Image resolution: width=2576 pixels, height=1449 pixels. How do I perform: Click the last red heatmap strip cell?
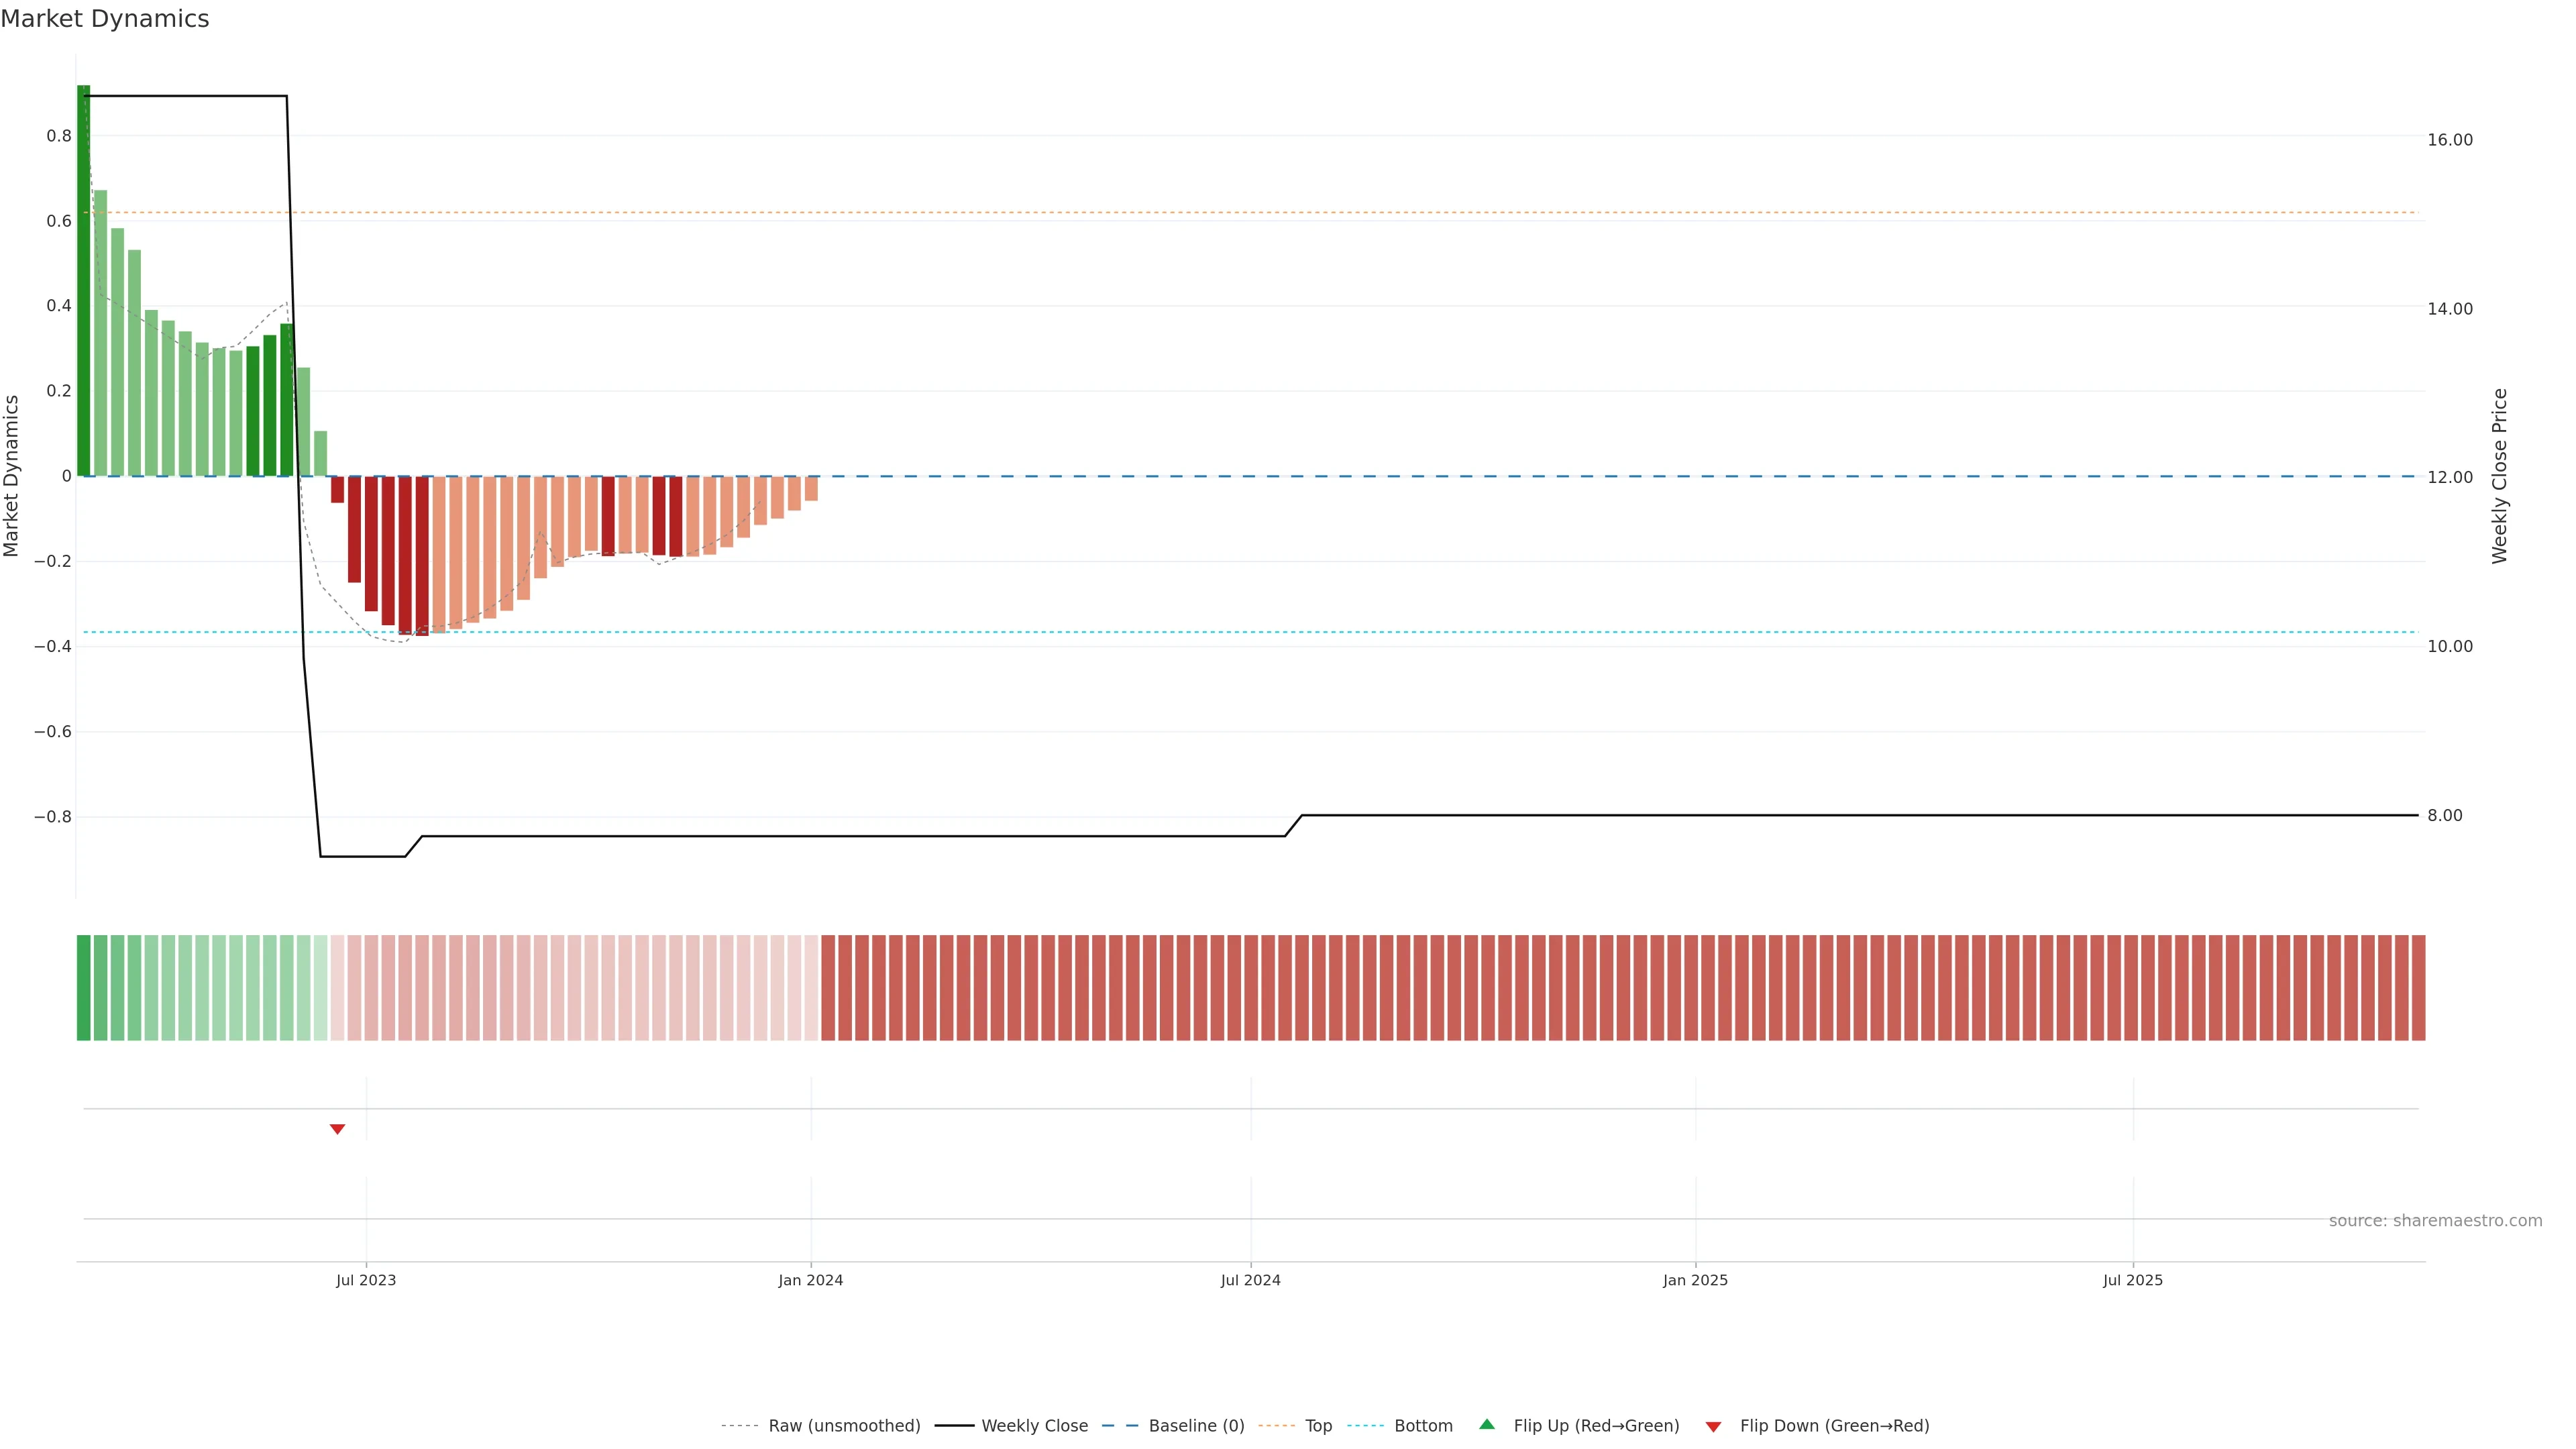click(x=2418, y=988)
